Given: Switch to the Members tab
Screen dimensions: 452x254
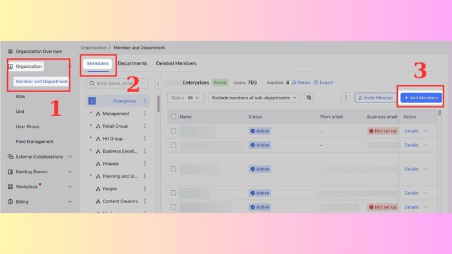Looking at the screenshot, I should [98, 64].
